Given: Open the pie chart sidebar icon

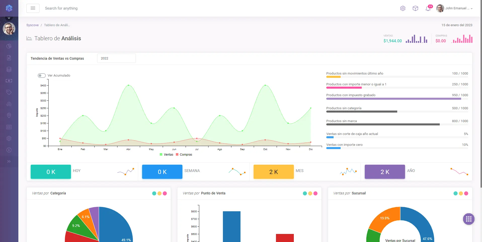Looking at the screenshot, I should click(9, 46).
